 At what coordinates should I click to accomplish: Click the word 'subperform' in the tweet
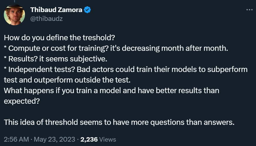coord(227,70)
